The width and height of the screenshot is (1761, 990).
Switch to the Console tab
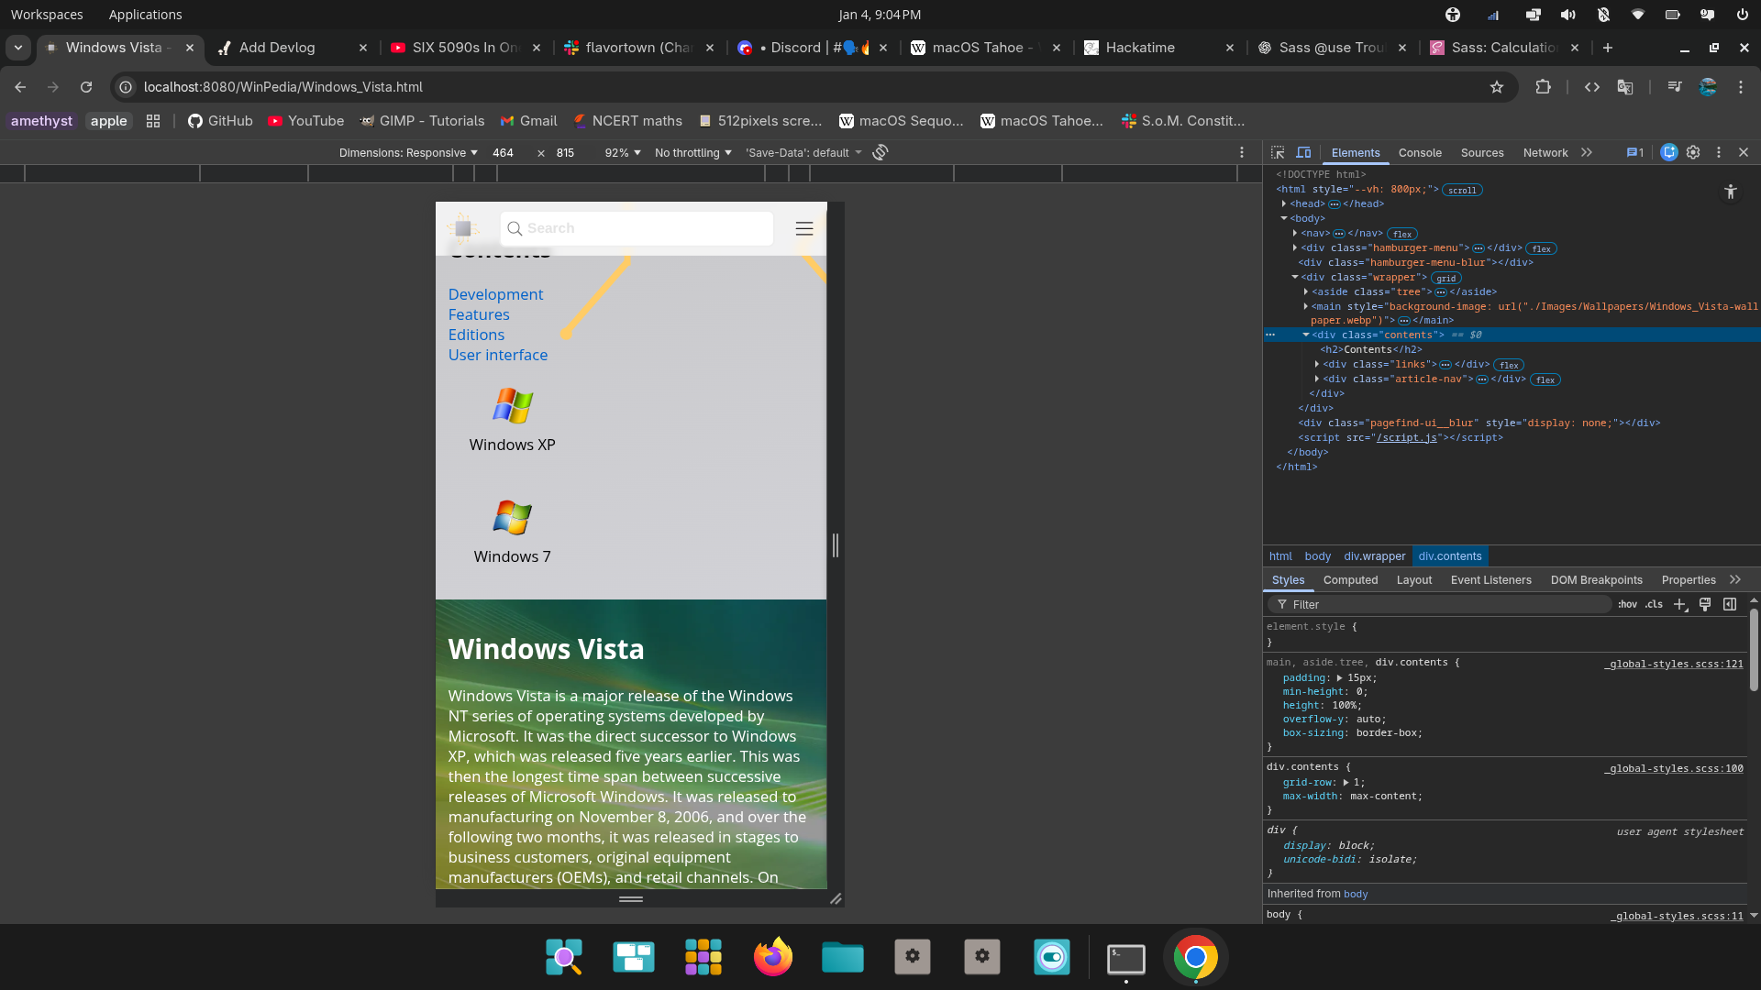(x=1420, y=152)
